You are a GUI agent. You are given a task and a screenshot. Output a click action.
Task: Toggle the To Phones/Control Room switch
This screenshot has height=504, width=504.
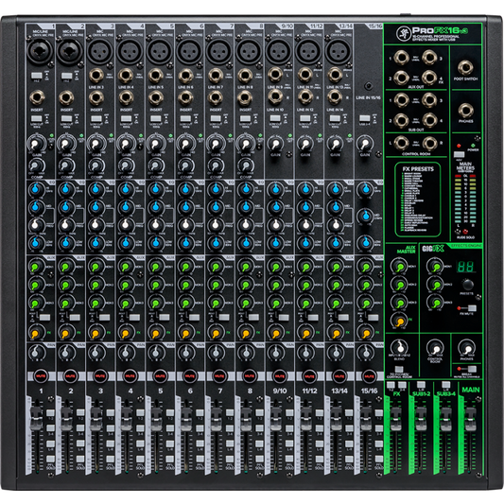point(399,369)
